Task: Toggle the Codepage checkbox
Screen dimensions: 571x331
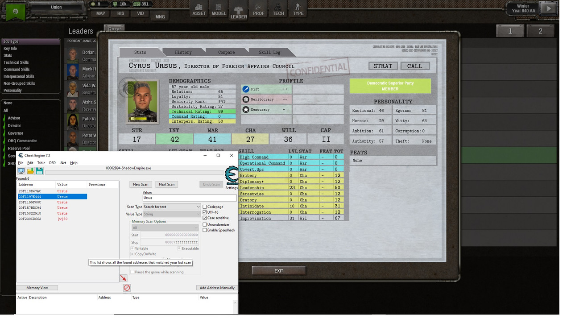Action: tap(205, 207)
